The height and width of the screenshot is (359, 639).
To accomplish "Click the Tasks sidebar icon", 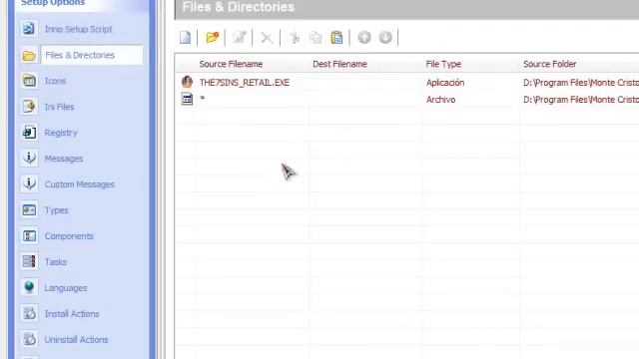I will point(29,261).
